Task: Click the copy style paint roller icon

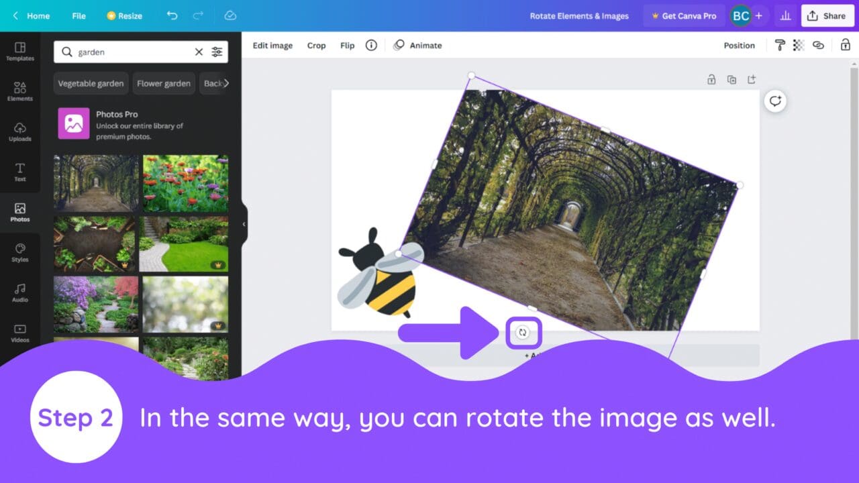Action: click(x=779, y=45)
